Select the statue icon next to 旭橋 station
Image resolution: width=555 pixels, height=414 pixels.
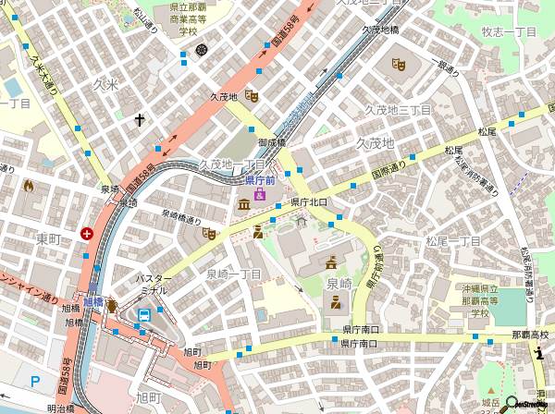[x=112, y=305]
